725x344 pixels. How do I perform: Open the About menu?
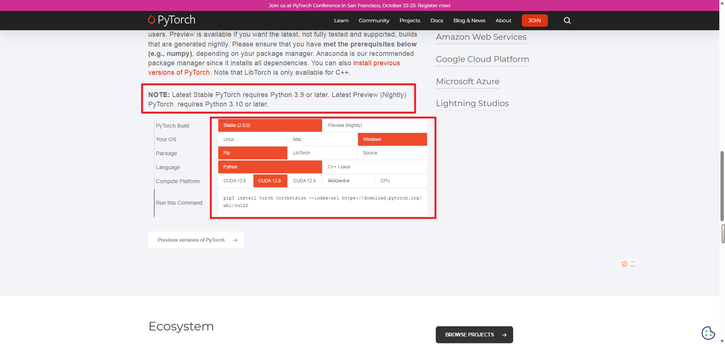coord(503,20)
